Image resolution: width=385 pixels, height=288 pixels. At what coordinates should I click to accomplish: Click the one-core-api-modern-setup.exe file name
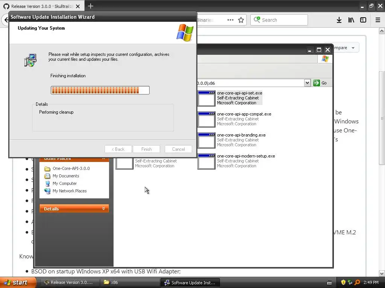(x=246, y=156)
